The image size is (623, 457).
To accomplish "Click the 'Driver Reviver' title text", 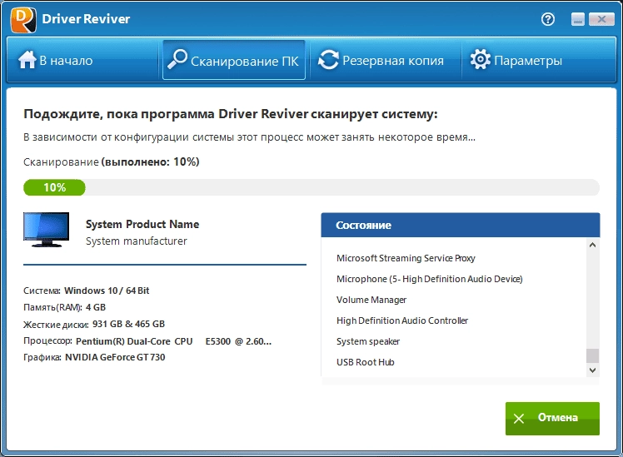I will [86, 18].
